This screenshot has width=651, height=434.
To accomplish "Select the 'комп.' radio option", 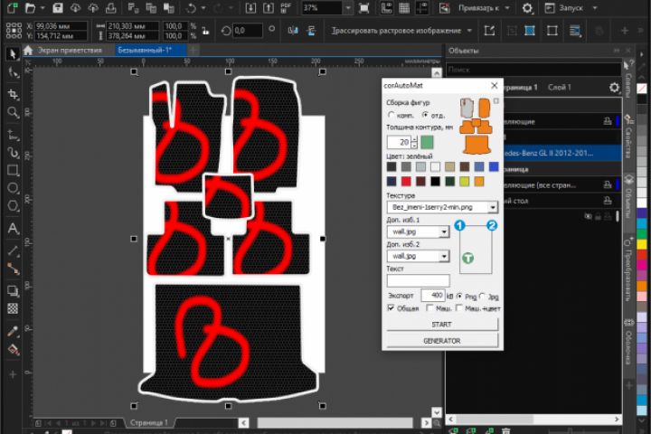I will point(391,115).
